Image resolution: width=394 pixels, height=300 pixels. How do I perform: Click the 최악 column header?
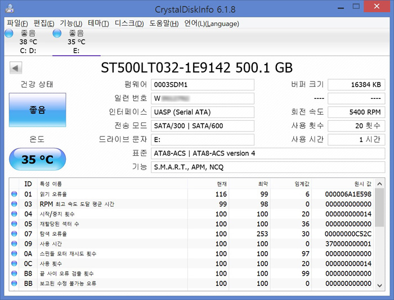tap(249, 184)
